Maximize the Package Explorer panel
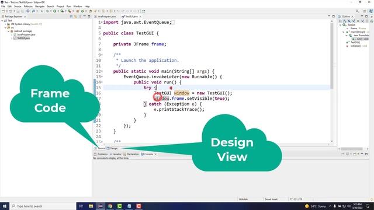Image resolution: width=374 pixels, height=210 pixels. (x=89, y=16)
